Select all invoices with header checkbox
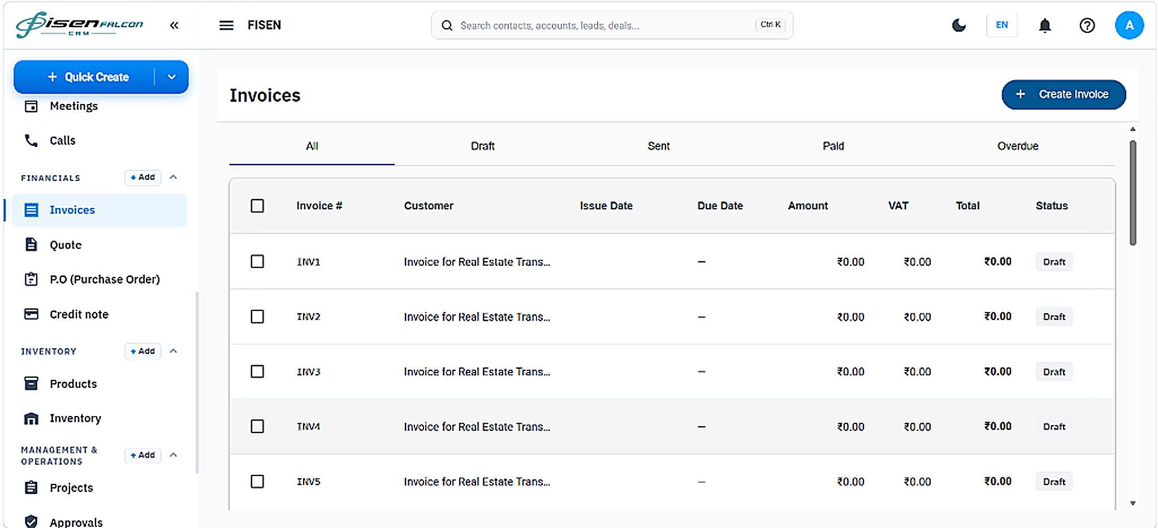 pos(257,206)
